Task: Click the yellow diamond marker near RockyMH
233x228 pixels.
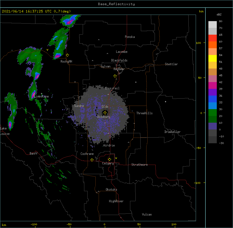Action: click(x=68, y=55)
